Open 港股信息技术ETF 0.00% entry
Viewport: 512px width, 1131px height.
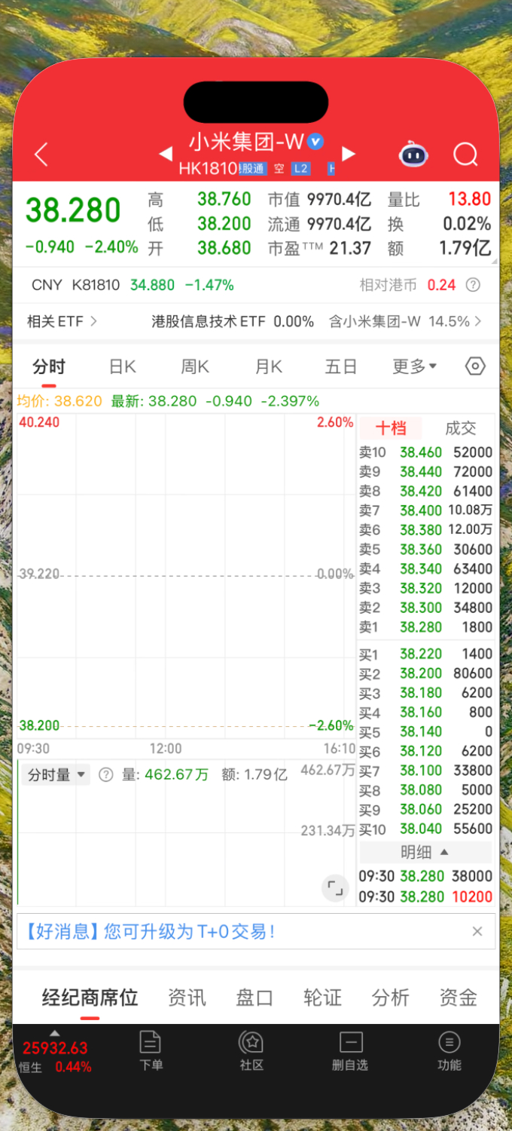click(x=233, y=321)
